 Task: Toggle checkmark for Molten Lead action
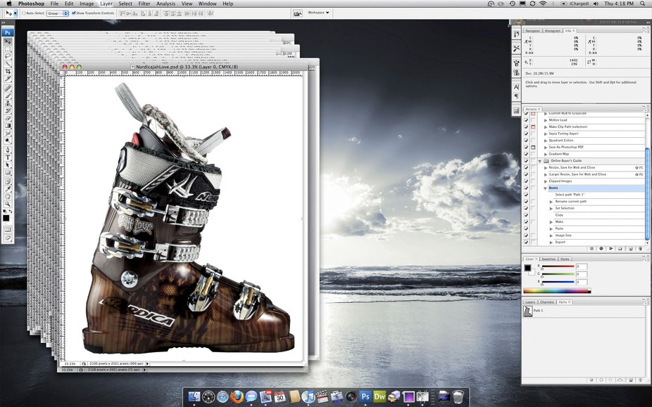(x=526, y=120)
